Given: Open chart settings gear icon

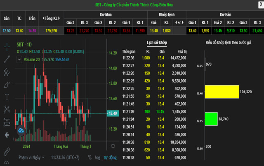Looking at the screenshot, I should pyautogui.click(x=113, y=146).
